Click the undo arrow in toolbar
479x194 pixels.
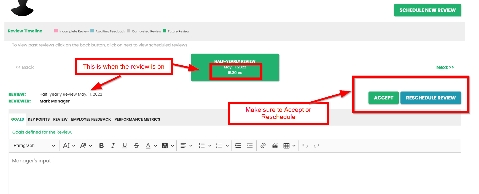(x=305, y=146)
